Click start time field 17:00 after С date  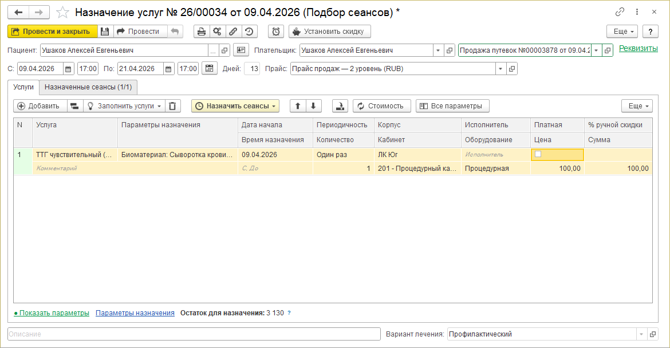point(88,68)
